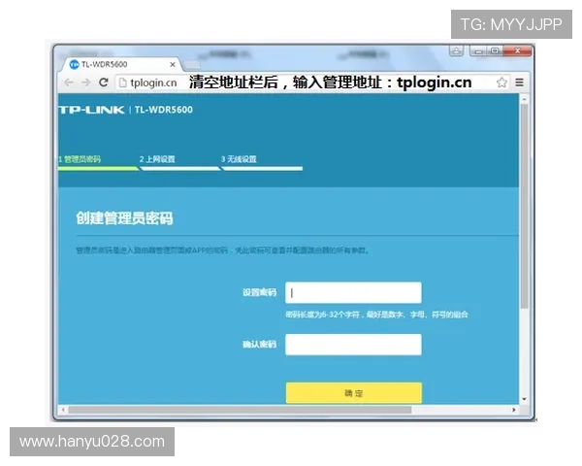582x466 pixels.
Task: Click the browser back arrow
Action: [68, 83]
